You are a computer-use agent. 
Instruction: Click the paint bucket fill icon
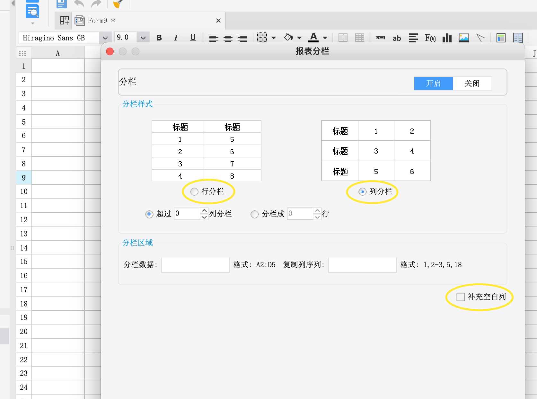(x=288, y=37)
